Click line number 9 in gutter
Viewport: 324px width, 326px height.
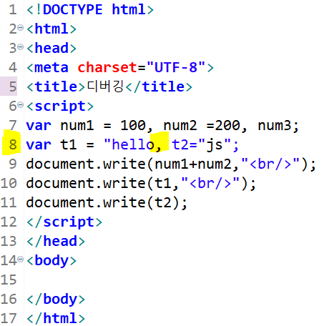click(x=13, y=164)
